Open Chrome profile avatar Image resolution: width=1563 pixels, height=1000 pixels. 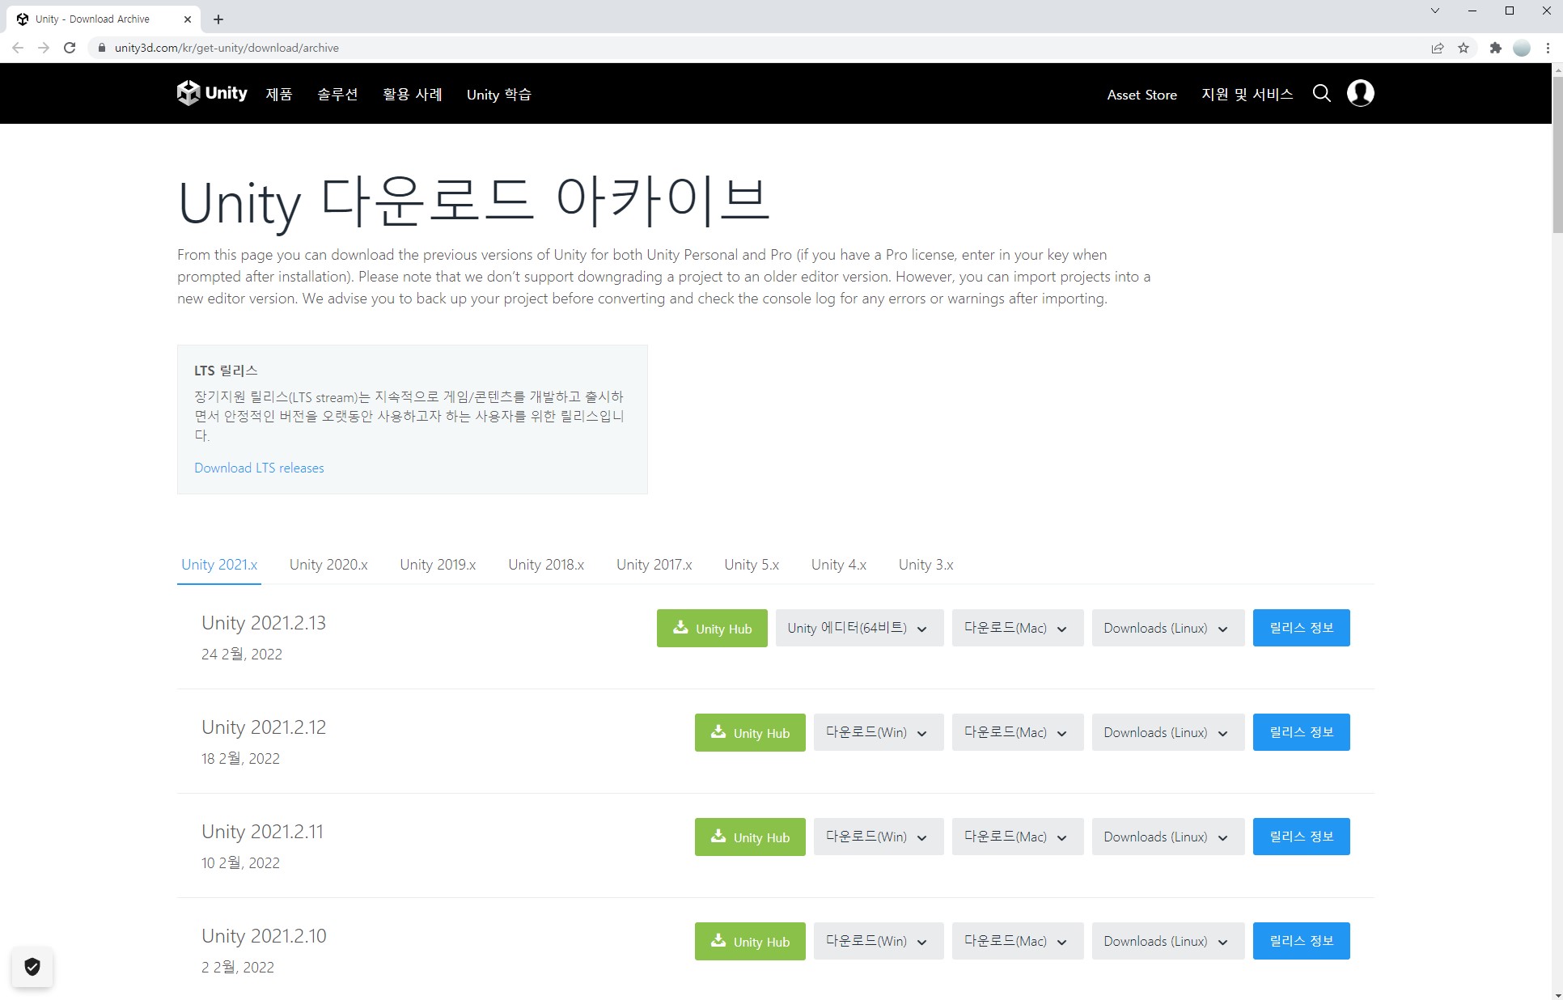[x=1522, y=48]
